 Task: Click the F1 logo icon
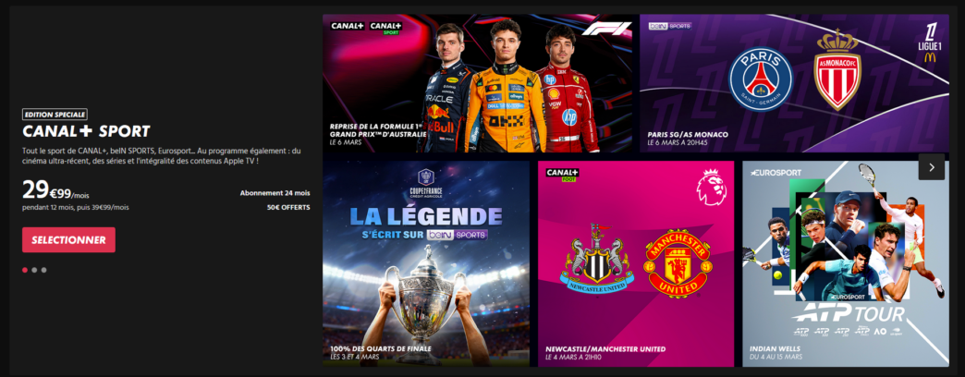606,29
